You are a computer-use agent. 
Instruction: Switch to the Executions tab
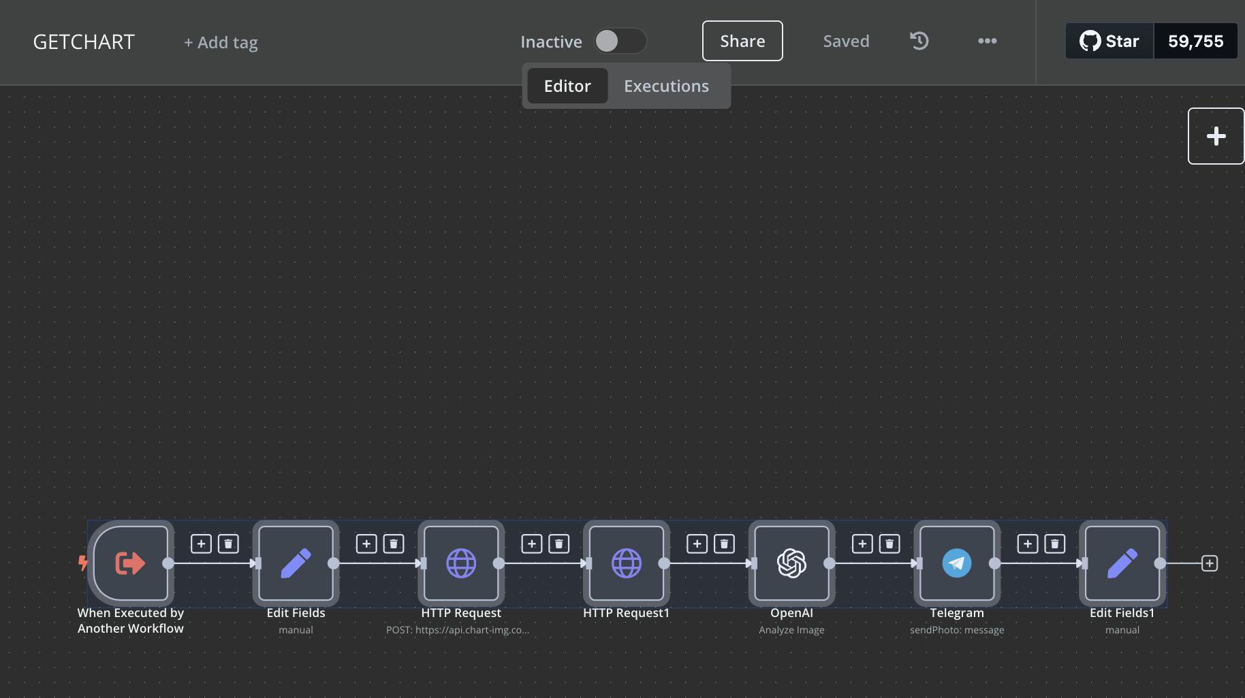(666, 86)
